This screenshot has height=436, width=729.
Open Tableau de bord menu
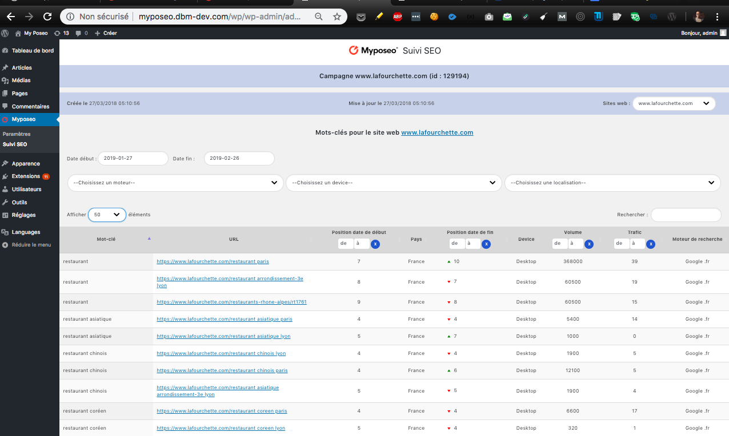coord(29,51)
